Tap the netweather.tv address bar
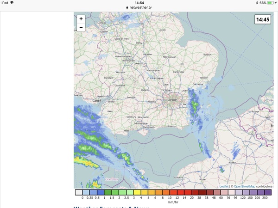The height and width of the screenshot is (208, 278). click(x=139, y=7)
